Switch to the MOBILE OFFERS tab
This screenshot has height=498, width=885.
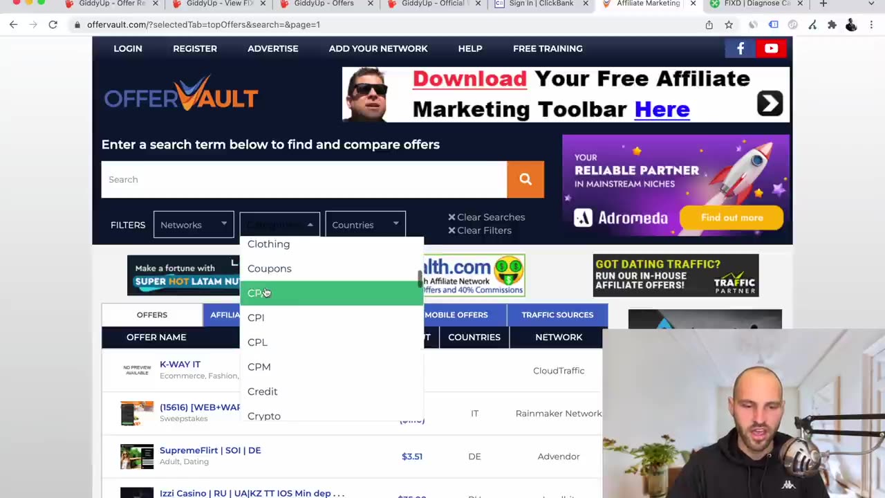[x=456, y=315]
